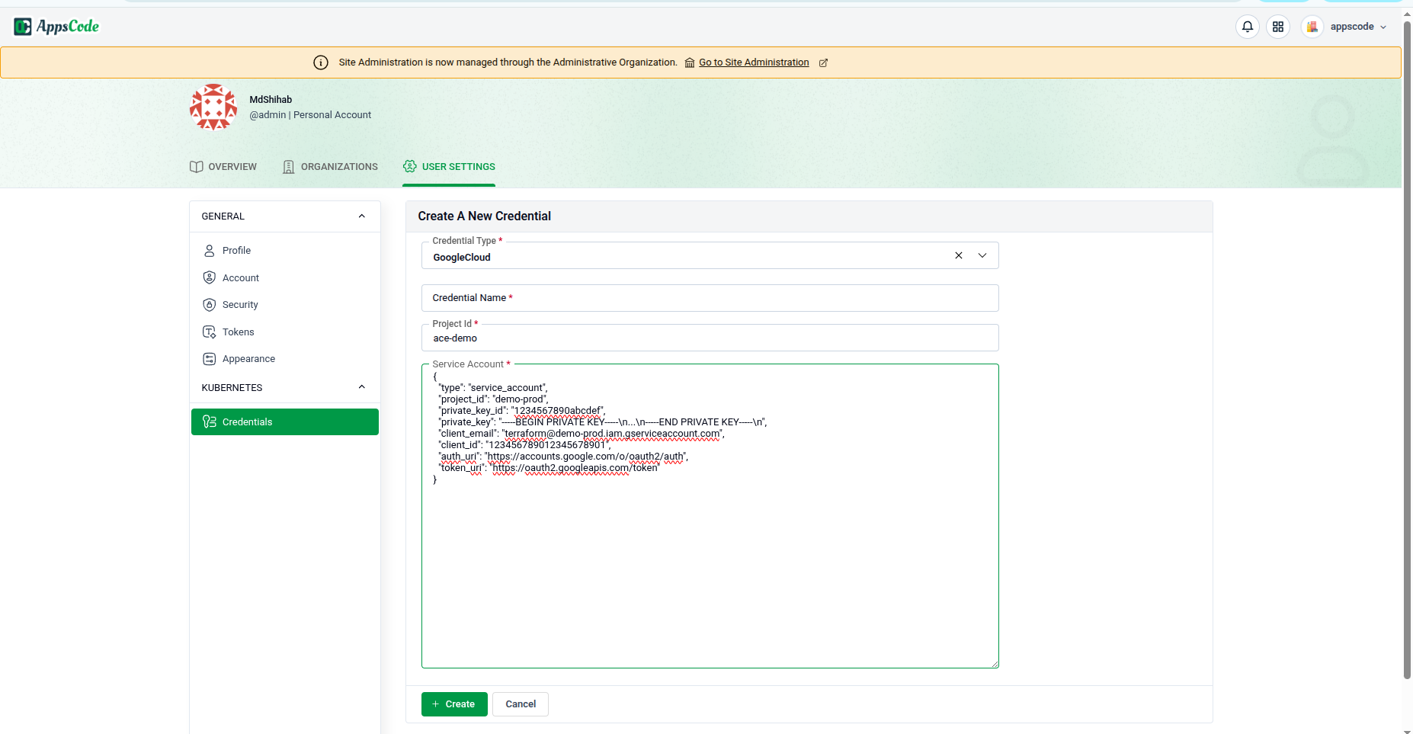Viewport: 1413px width, 734px height.
Task: Click the external link icon in banner
Action: (x=823, y=63)
